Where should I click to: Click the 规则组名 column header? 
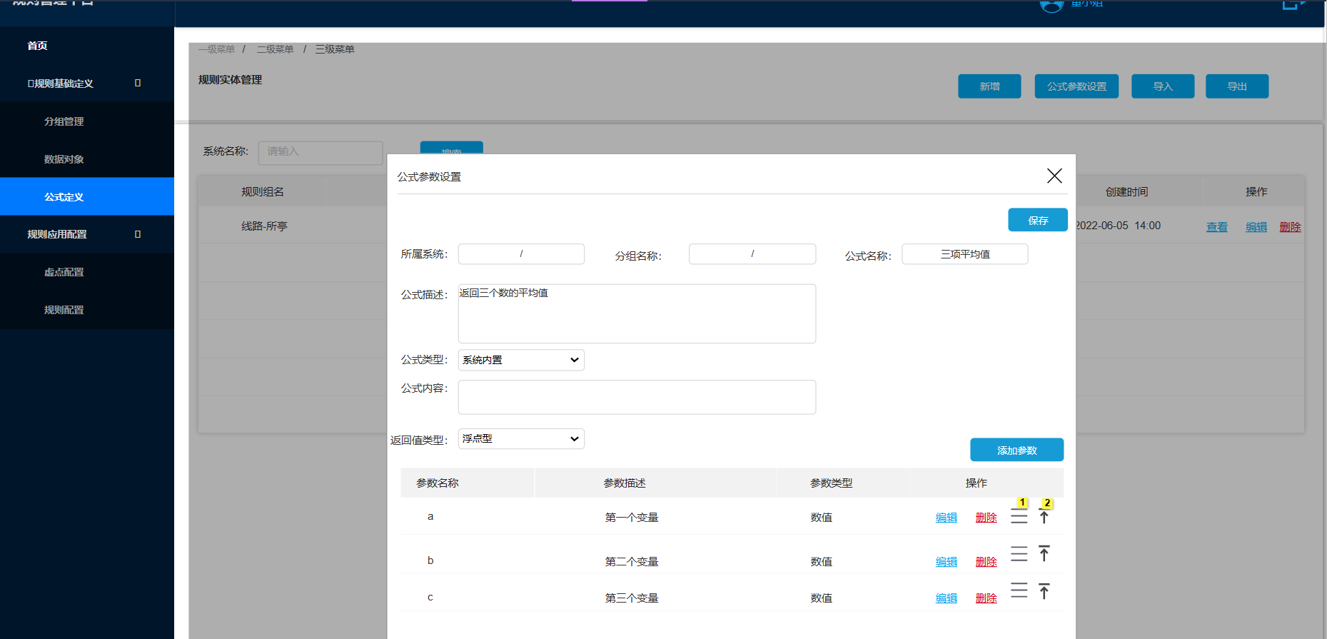tap(263, 192)
